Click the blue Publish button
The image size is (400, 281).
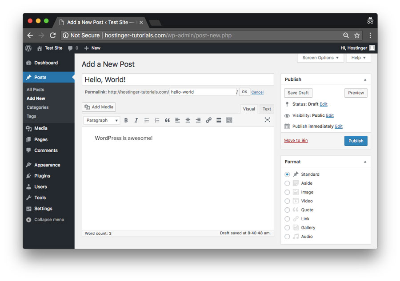pyautogui.click(x=356, y=141)
